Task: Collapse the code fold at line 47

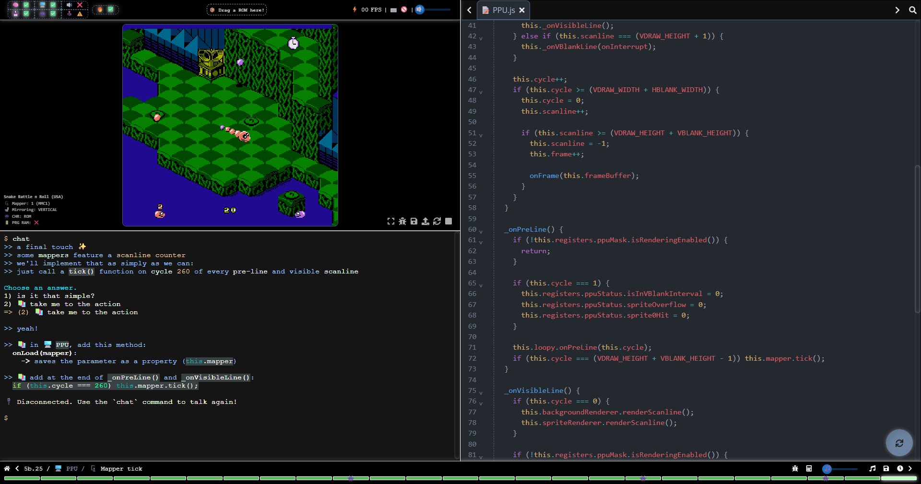Action: [481, 91]
